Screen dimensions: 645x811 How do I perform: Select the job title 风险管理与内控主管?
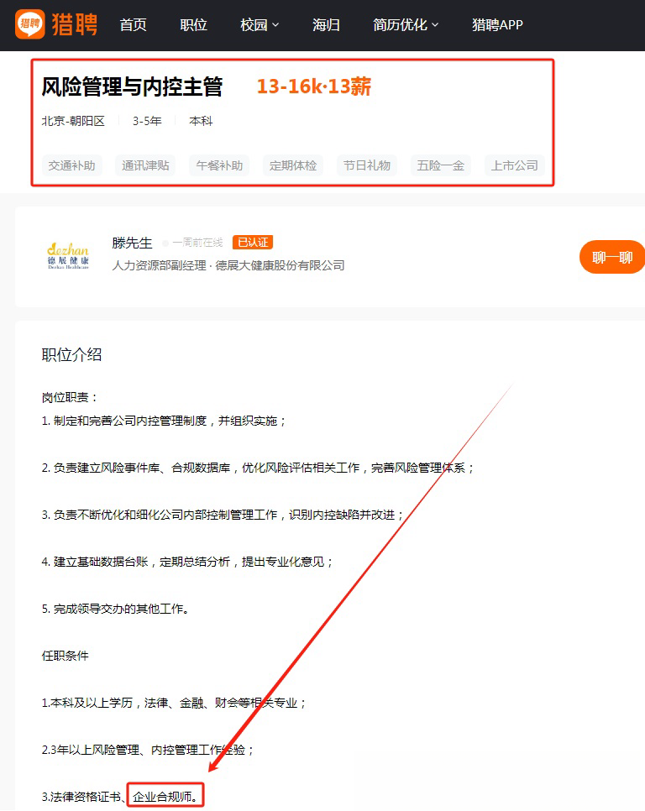132,86
